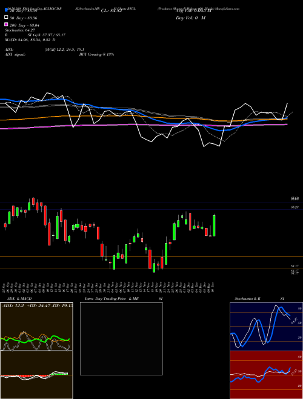Open the ADX indicator mini chart
This screenshot has width=303, height=399.
point(36,326)
